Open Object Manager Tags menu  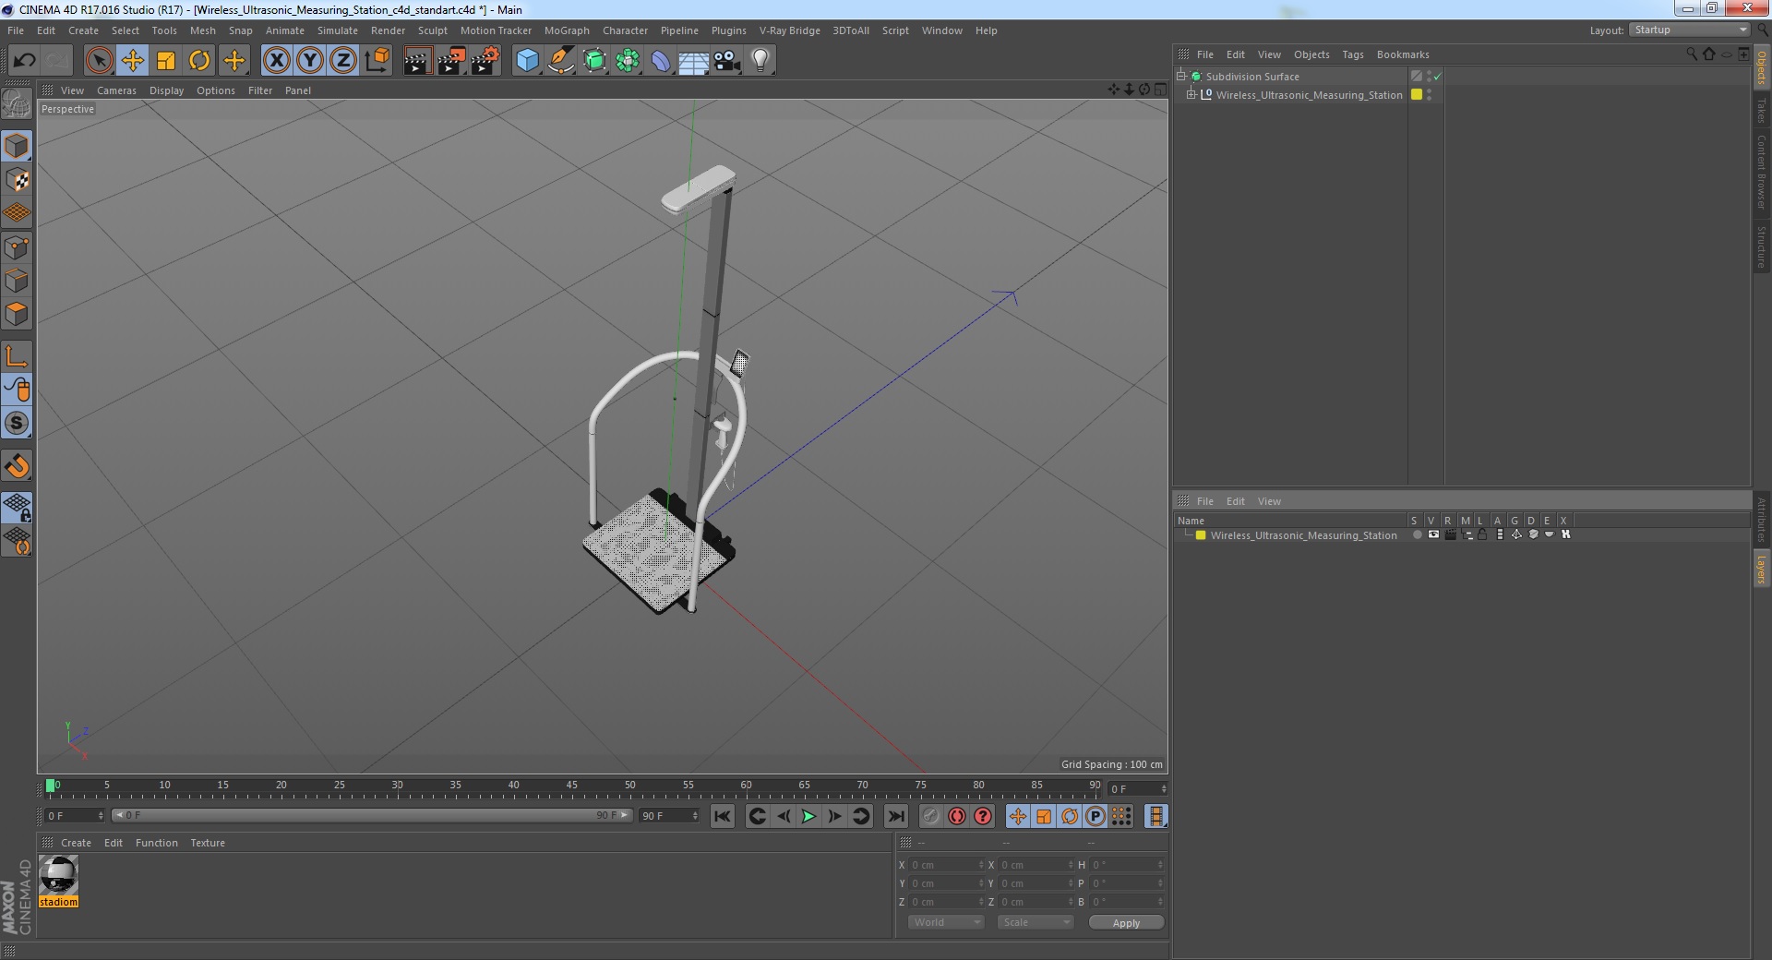coord(1352,54)
